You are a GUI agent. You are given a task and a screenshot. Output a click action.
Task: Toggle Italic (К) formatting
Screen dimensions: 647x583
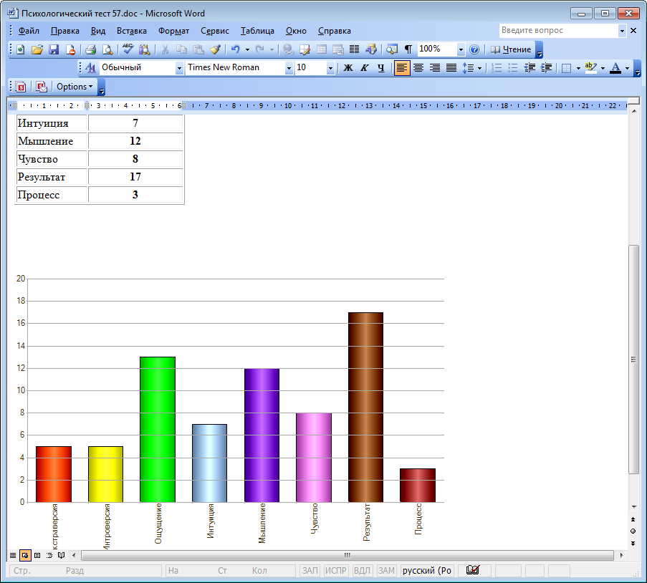pyautogui.click(x=365, y=67)
